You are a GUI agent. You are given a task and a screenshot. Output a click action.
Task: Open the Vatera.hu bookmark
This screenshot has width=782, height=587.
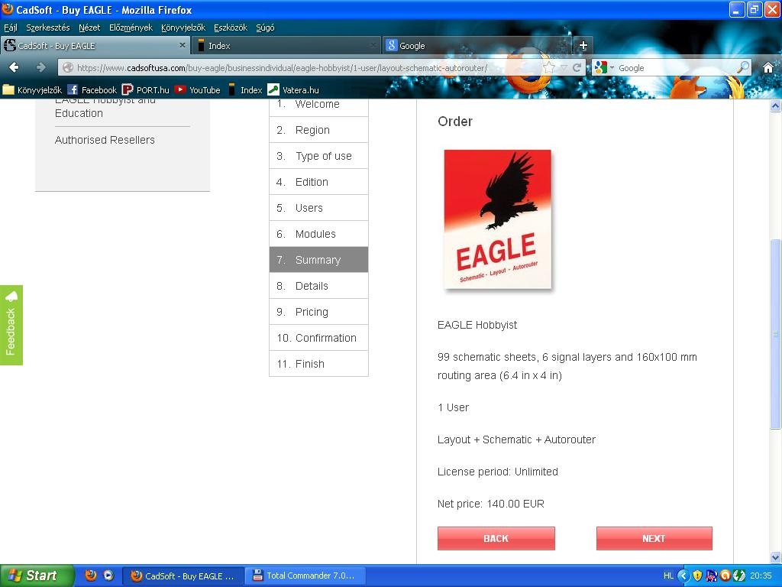point(293,90)
